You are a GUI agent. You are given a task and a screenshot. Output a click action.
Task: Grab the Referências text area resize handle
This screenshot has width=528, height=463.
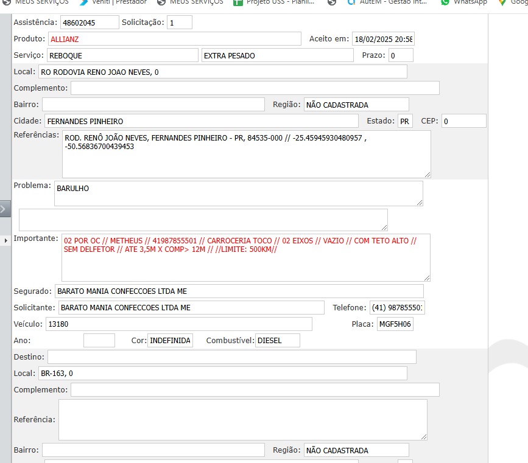(x=428, y=175)
